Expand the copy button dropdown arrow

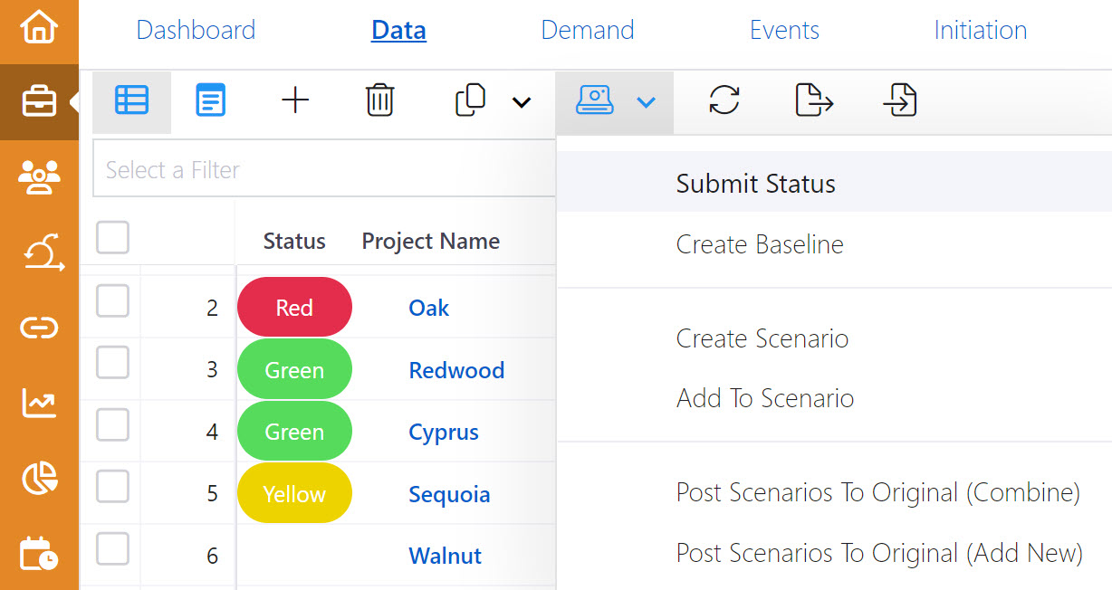pos(522,102)
